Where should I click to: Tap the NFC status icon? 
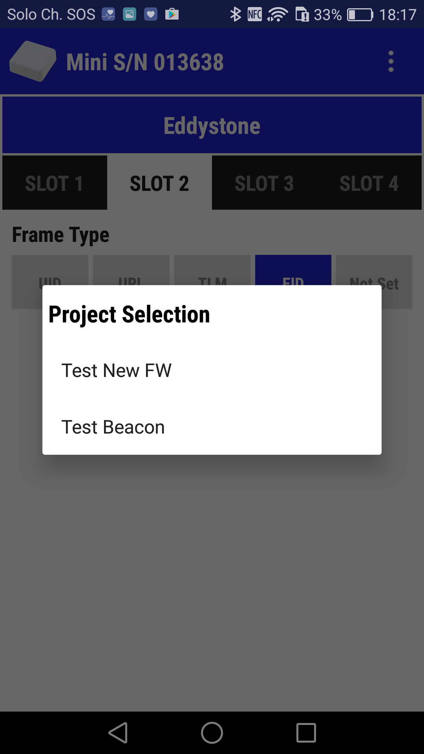tap(255, 15)
